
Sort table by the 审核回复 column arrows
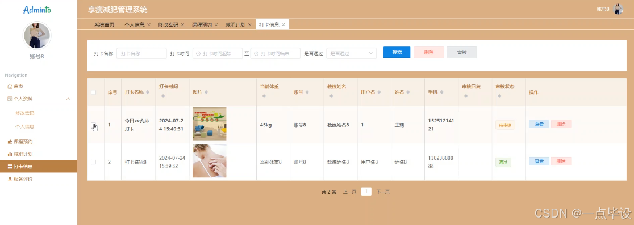pyautogui.click(x=465, y=96)
